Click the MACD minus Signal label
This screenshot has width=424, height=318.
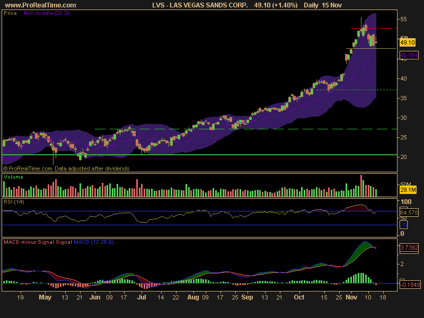click(x=29, y=242)
